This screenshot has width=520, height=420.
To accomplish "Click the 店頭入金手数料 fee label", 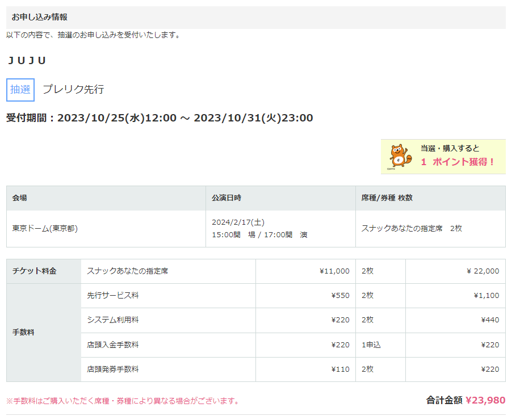I will pyautogui.click(x=113, y=345).
